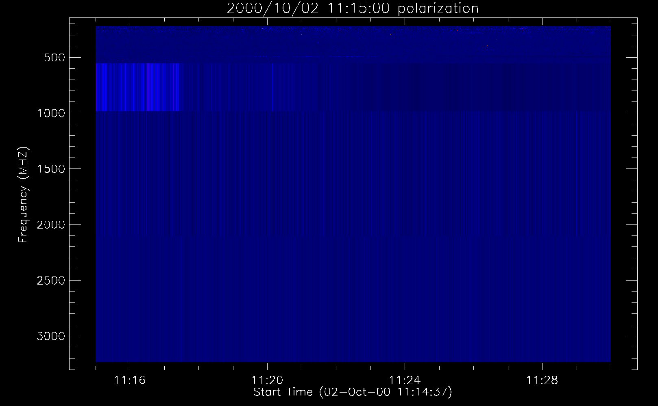The width and height of the screenshot is (658, 406).
Task: Click the 11:20 time tick label
Action: pyautogui.click(x=267, y=380)
